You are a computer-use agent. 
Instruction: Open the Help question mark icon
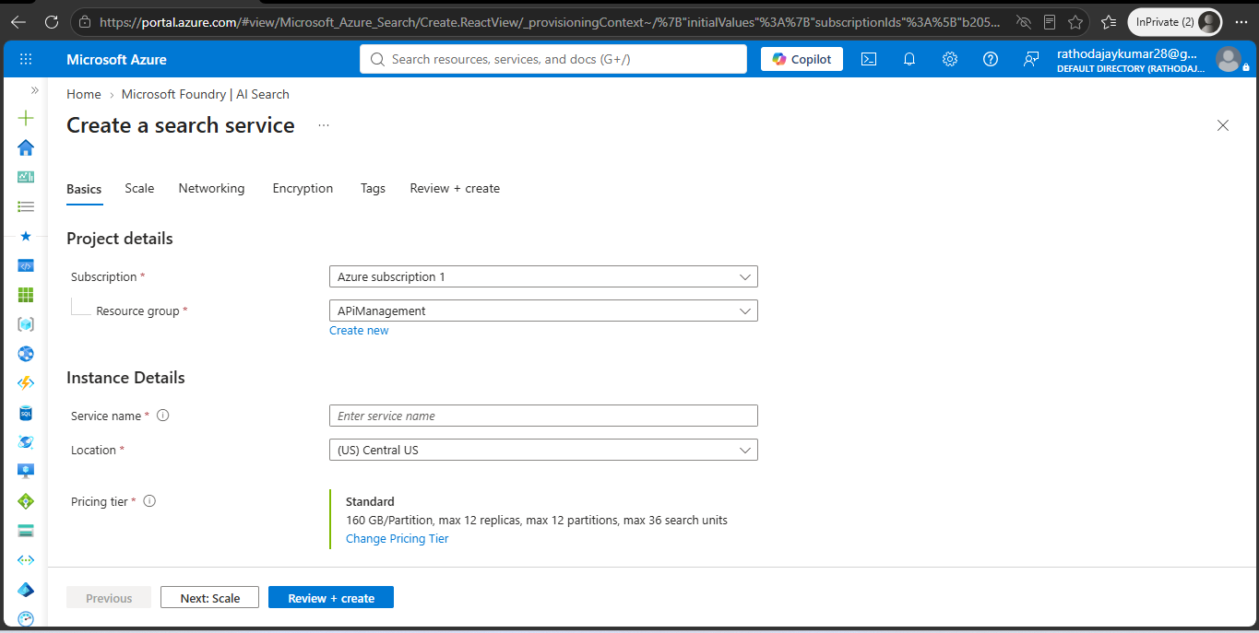click(991, 59)
